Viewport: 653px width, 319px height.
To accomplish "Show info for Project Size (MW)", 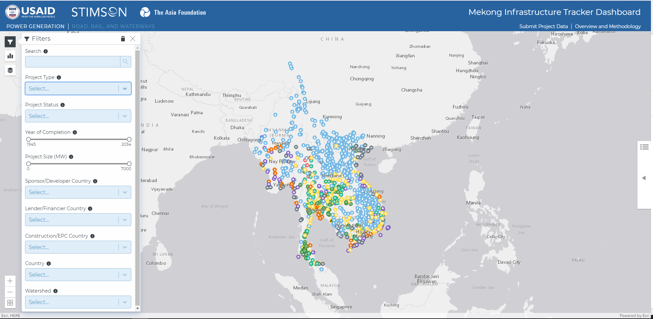I will 71,157.
